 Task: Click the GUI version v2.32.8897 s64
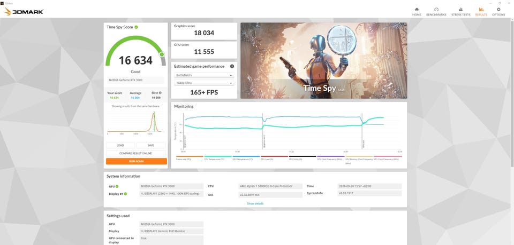click(x=270, y=195)
